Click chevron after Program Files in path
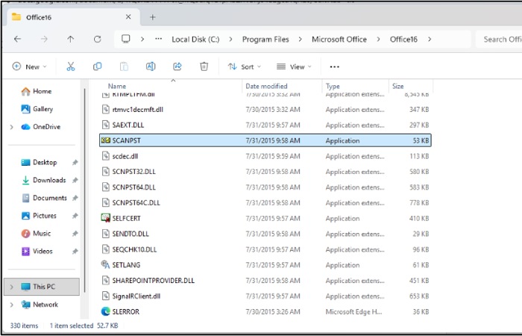Image resolution: width=522 pixels, height=336 pixels. pyautogui.click(x=301, y=40)
